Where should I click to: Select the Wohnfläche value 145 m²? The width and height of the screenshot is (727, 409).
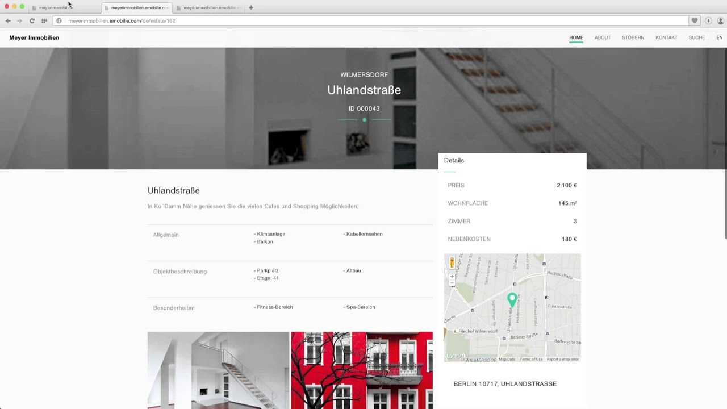tap(567, 203)
